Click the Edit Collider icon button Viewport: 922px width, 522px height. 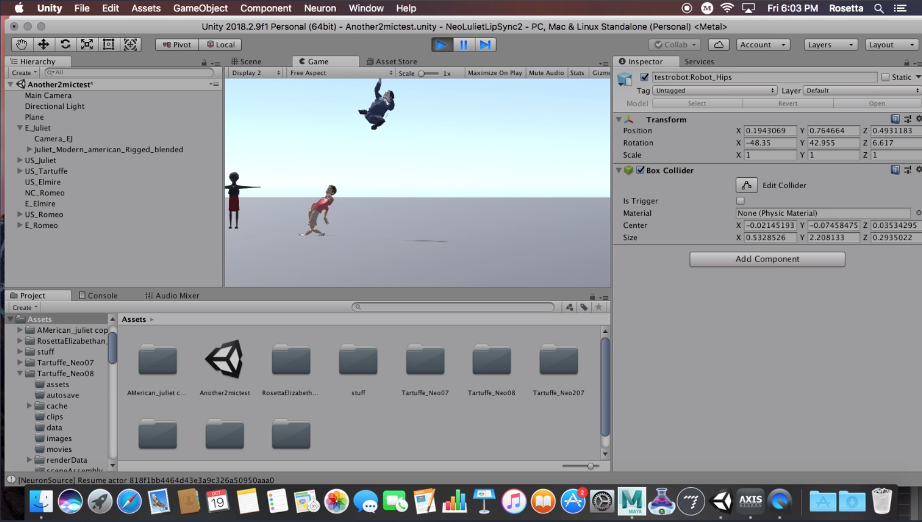(746, 185)
